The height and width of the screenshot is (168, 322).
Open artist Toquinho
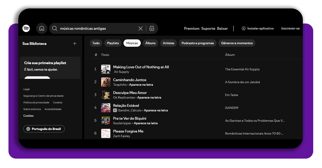point(120,85)
